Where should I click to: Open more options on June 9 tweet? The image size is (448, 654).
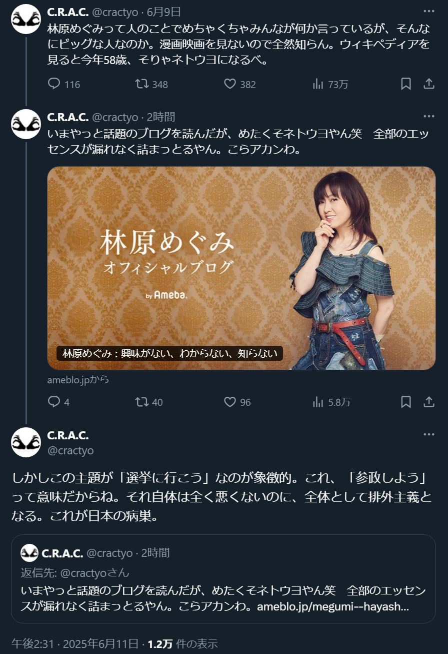tap(428, 12)
